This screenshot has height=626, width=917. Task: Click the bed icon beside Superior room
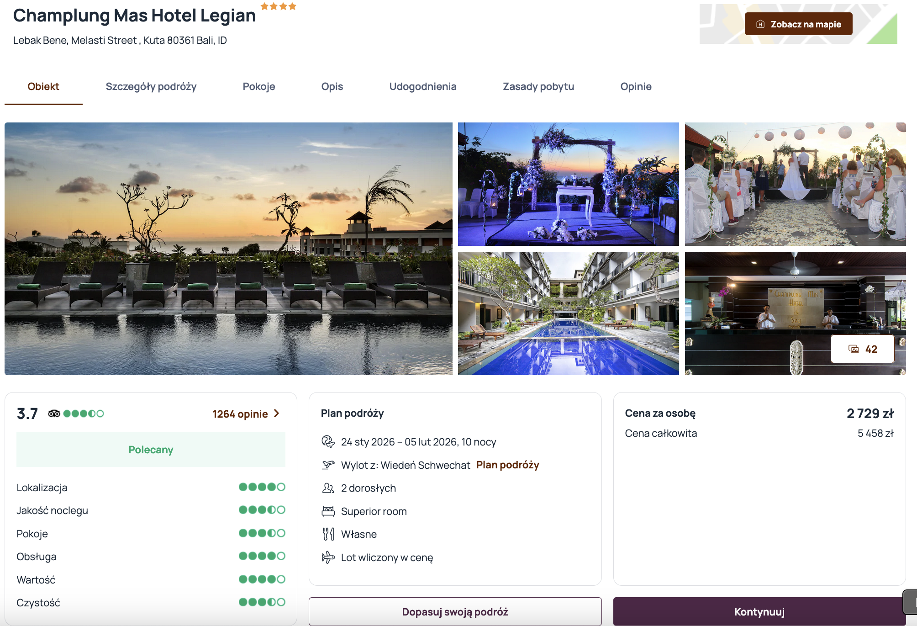point(328,511)
